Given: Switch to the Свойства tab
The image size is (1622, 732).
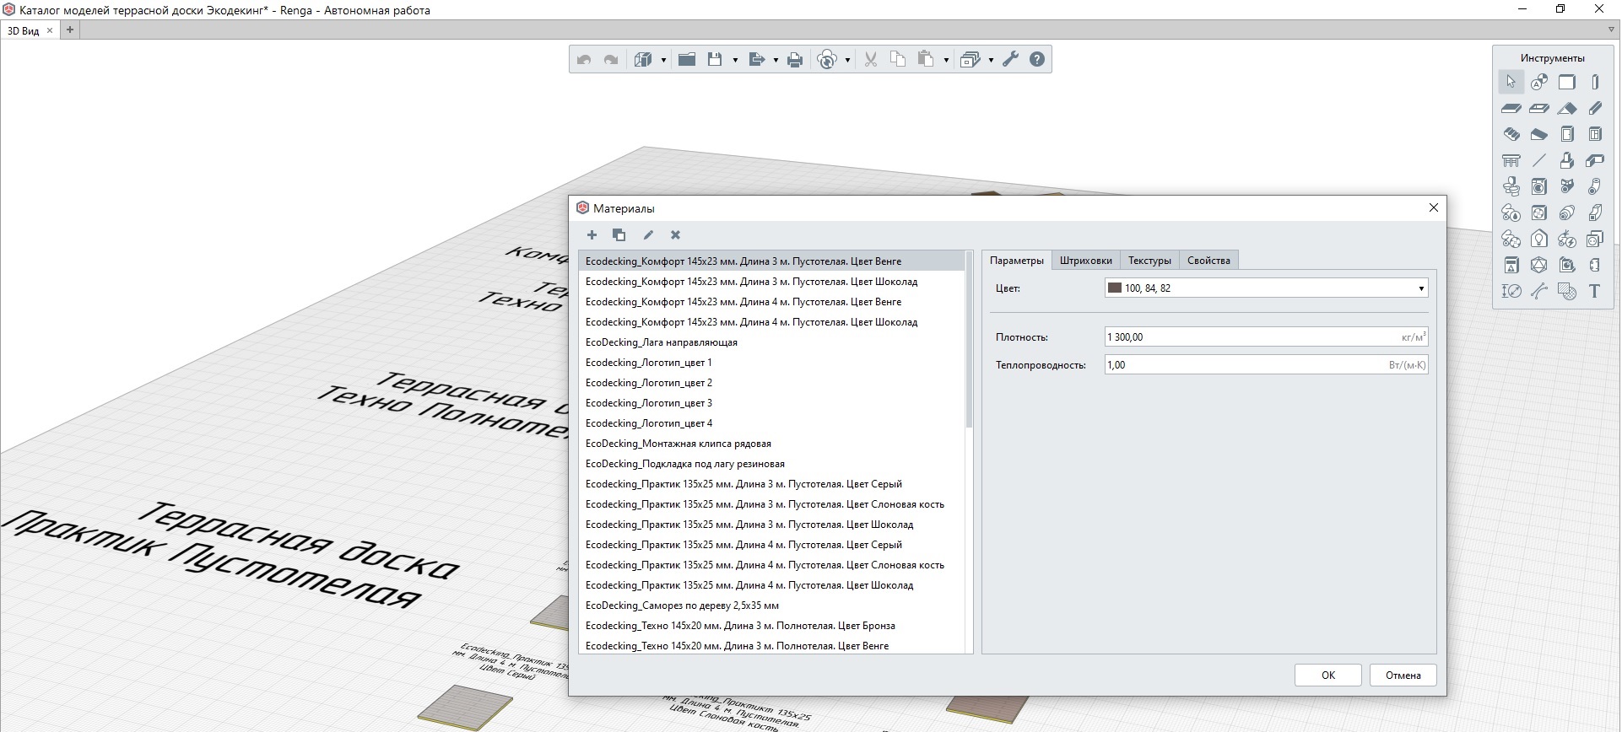Looking at the screenshot, I should pos(1208,261).
